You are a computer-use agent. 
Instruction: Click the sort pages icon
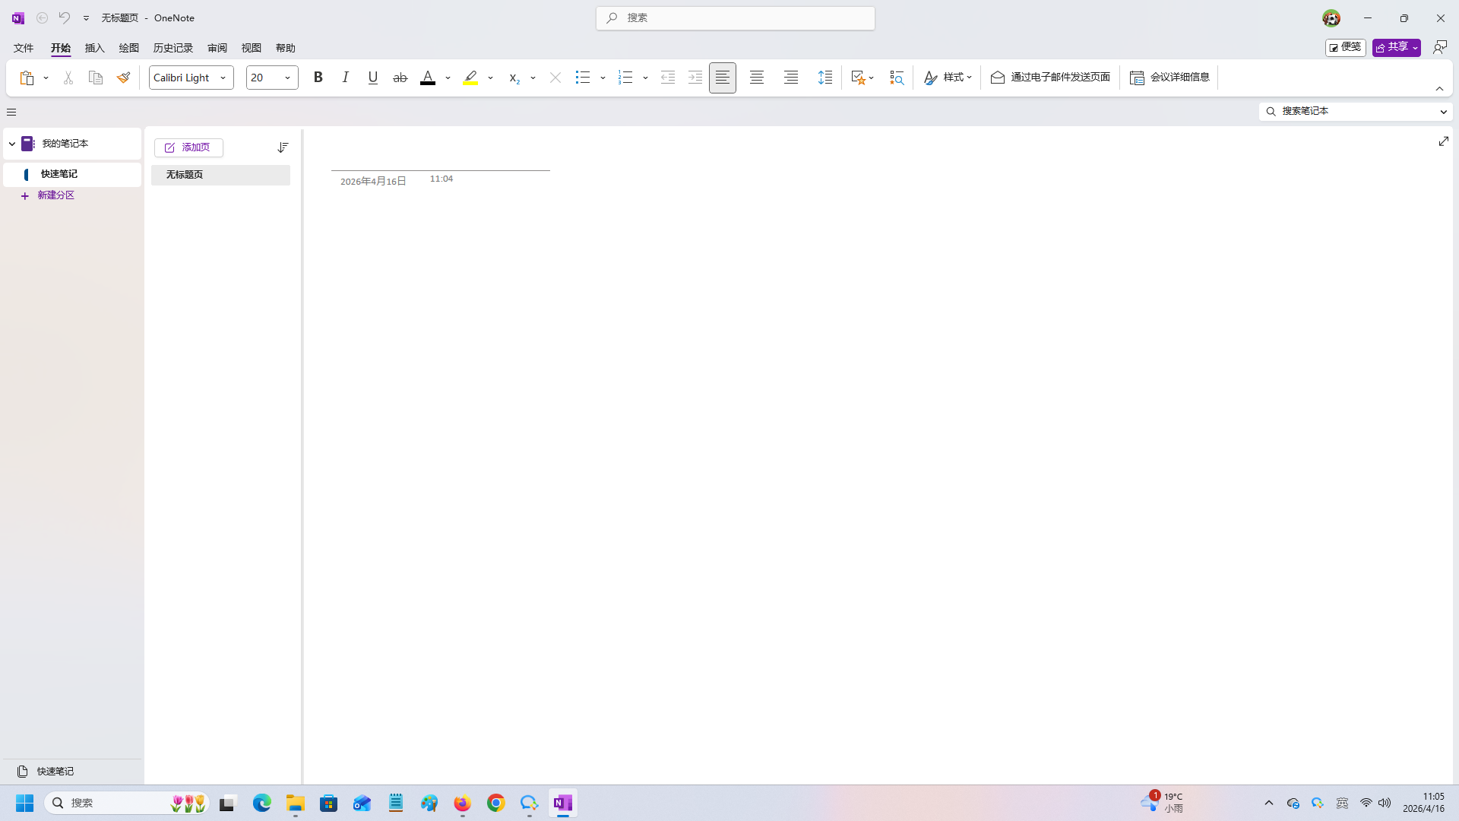(x=283, y=147)
